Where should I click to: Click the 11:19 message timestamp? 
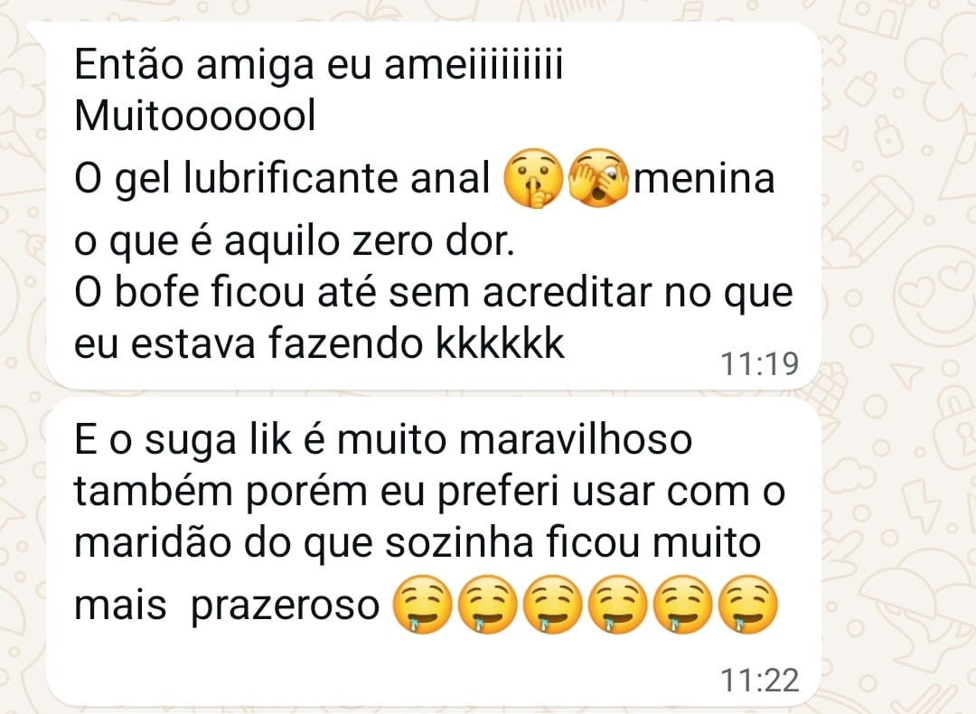click(759, 364)
